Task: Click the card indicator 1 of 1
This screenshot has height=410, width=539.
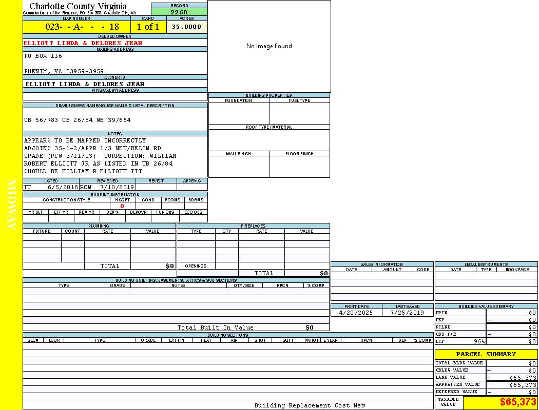Action: (148, 27)
